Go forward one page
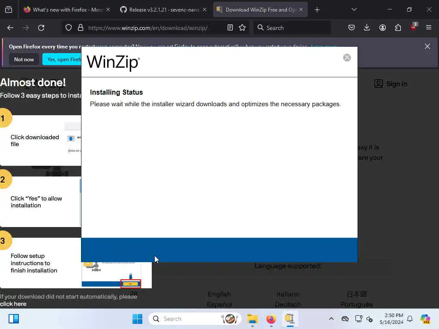439x329 pixels. pyautogui.click(x=26, y=28)
